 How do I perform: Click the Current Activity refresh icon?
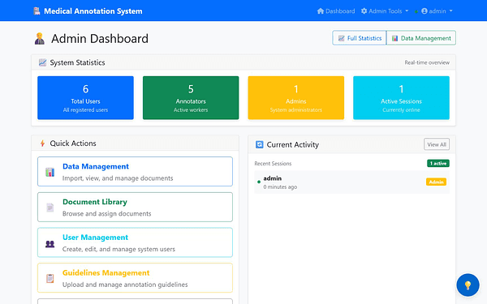point(260,144)
